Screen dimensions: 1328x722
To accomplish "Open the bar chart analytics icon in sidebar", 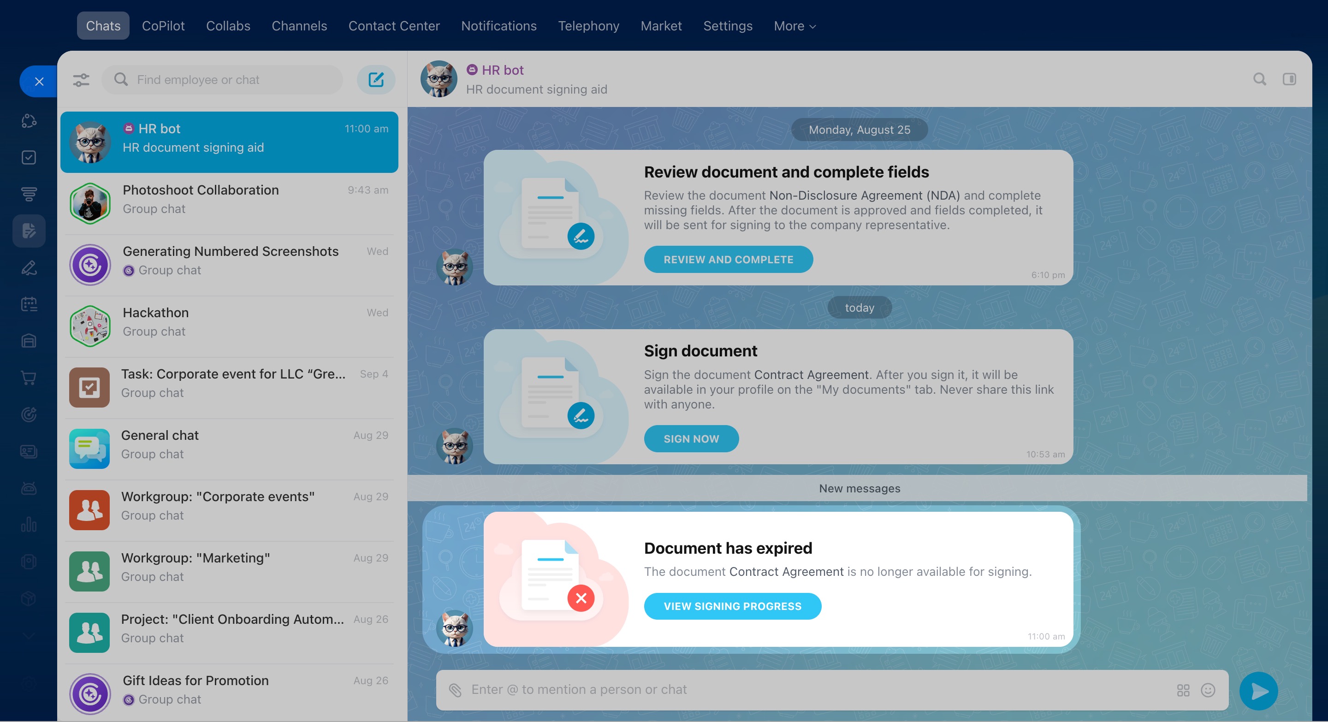I will pos(29,525).
